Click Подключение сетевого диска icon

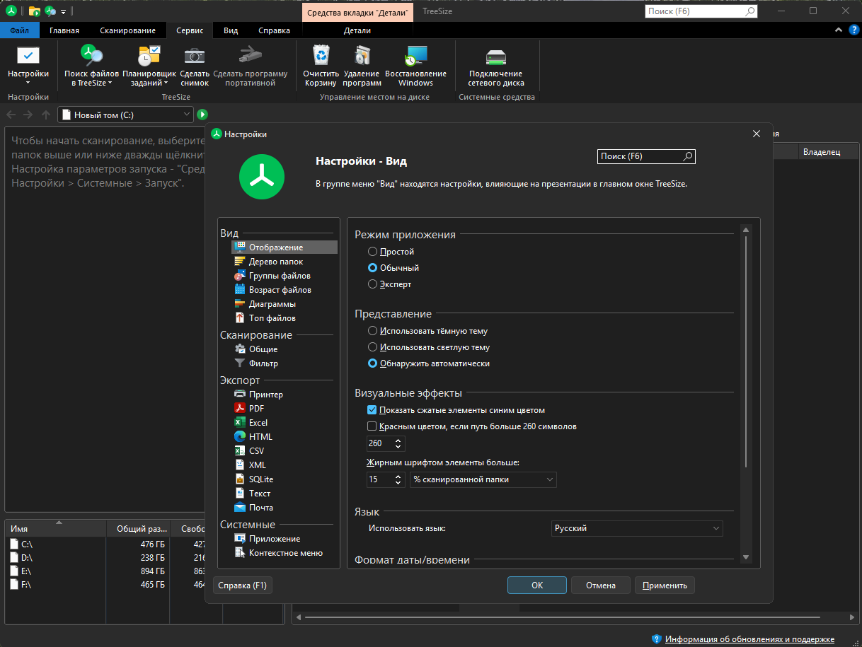click(495, 57)
